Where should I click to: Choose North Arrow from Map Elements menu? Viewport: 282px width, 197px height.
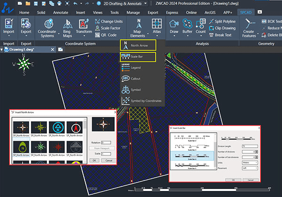pos(138,45)
